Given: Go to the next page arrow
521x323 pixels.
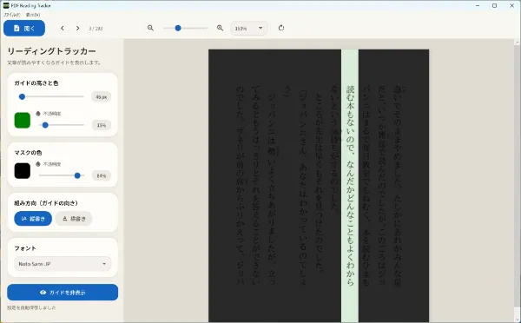Looking at the screenshot, I should coord(78,29).
